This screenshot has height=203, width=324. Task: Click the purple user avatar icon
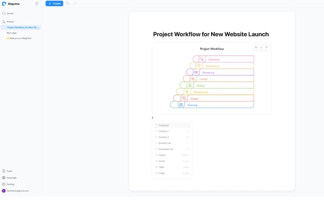[x=4, y=191]
